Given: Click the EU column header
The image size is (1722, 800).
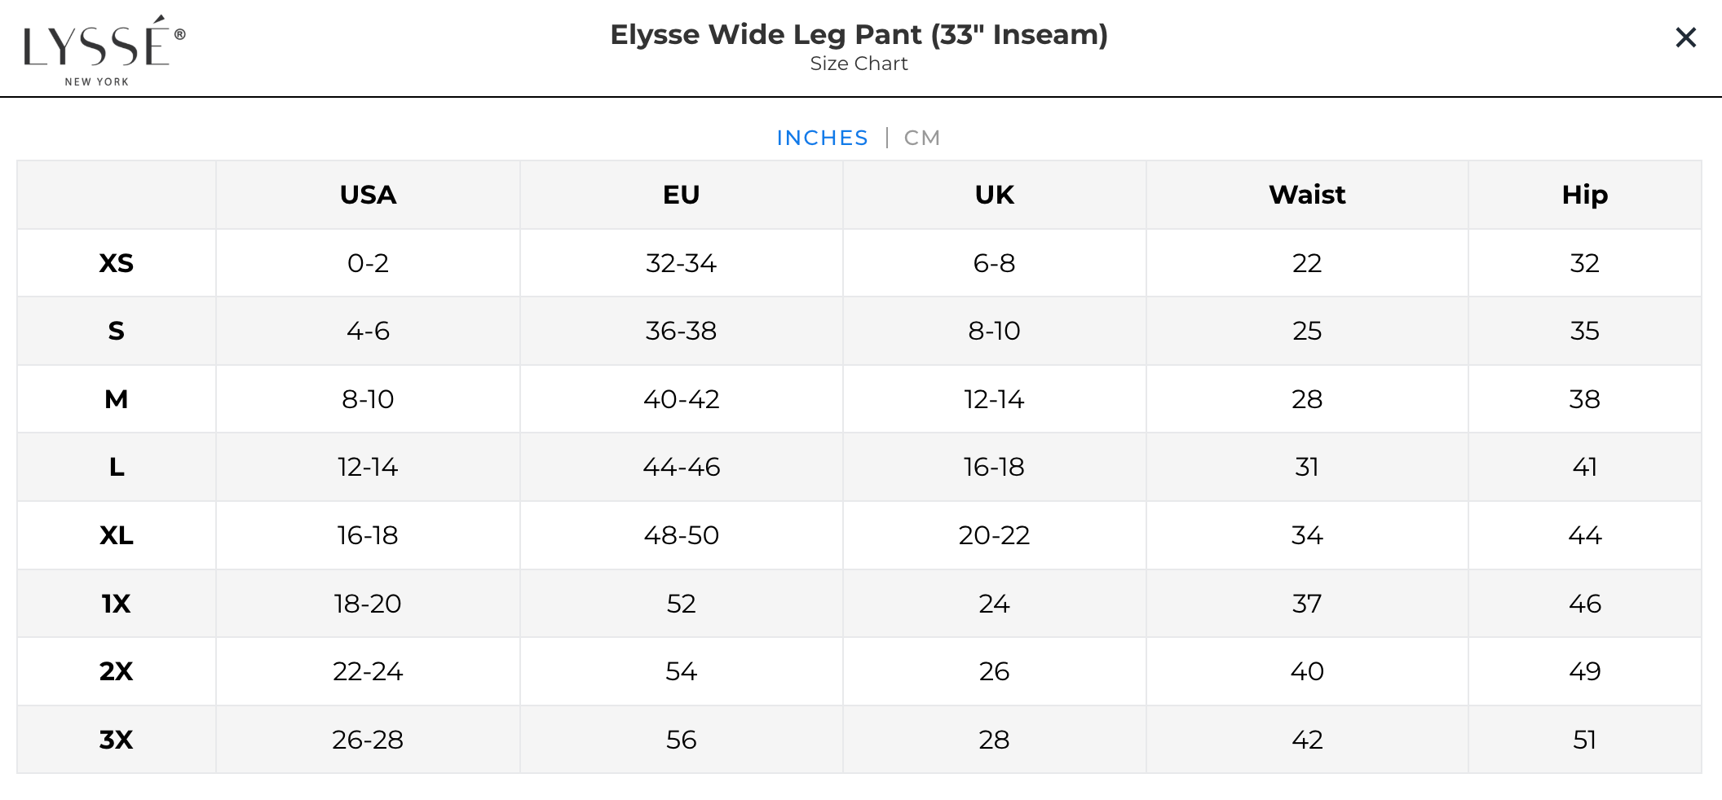Looking at the screenshot, I should (x=681, y=195).
